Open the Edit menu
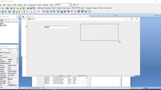This screenshot has height=90, width=161. (4, 5)
